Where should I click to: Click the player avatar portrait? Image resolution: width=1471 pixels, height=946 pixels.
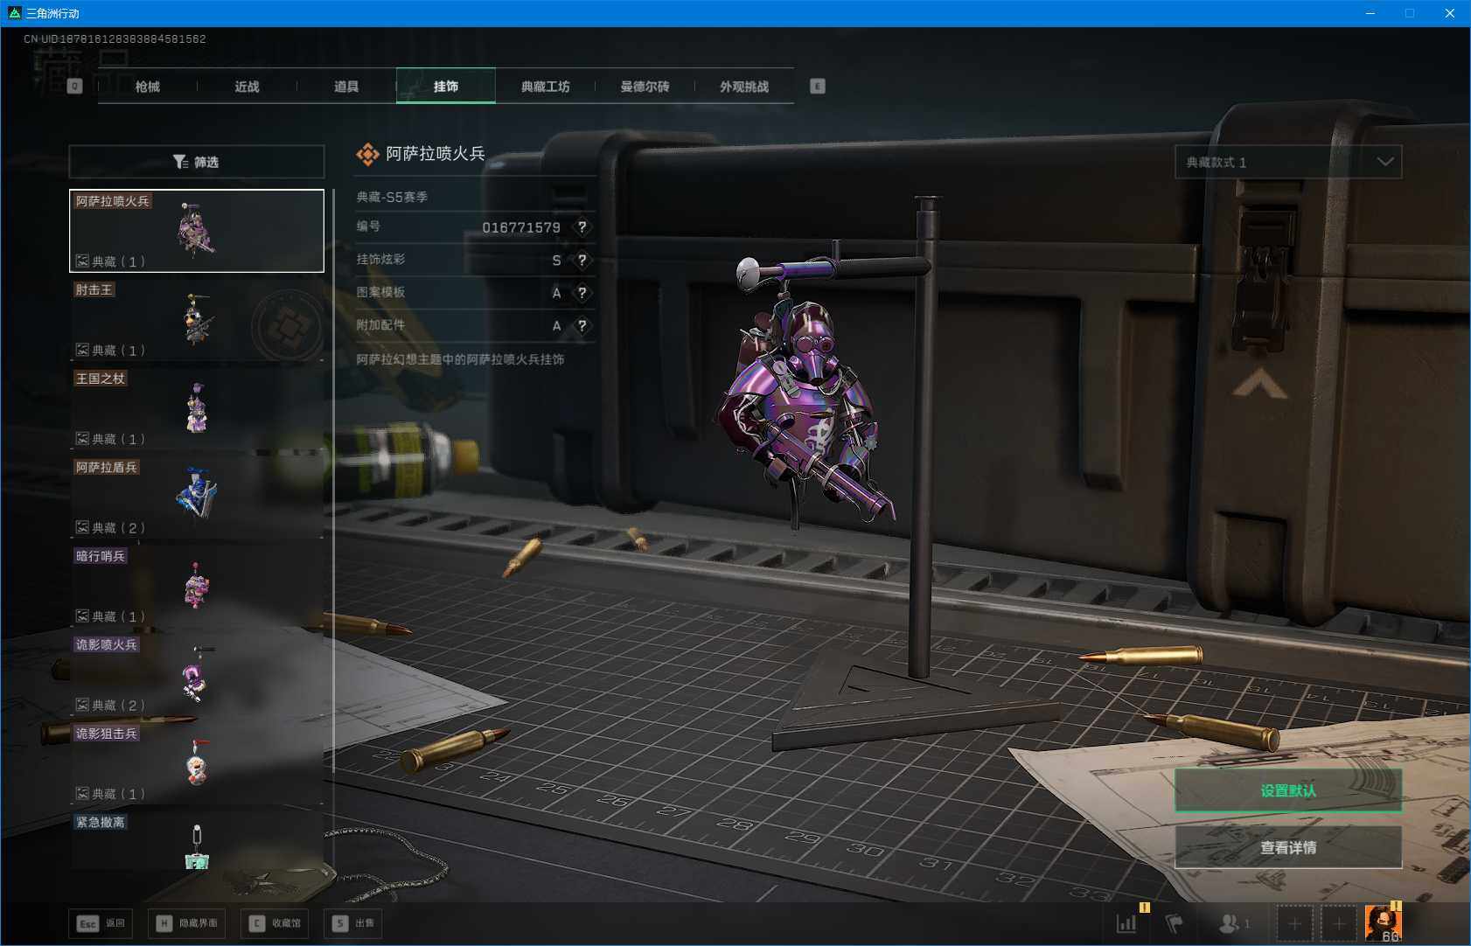[1383, 922]
